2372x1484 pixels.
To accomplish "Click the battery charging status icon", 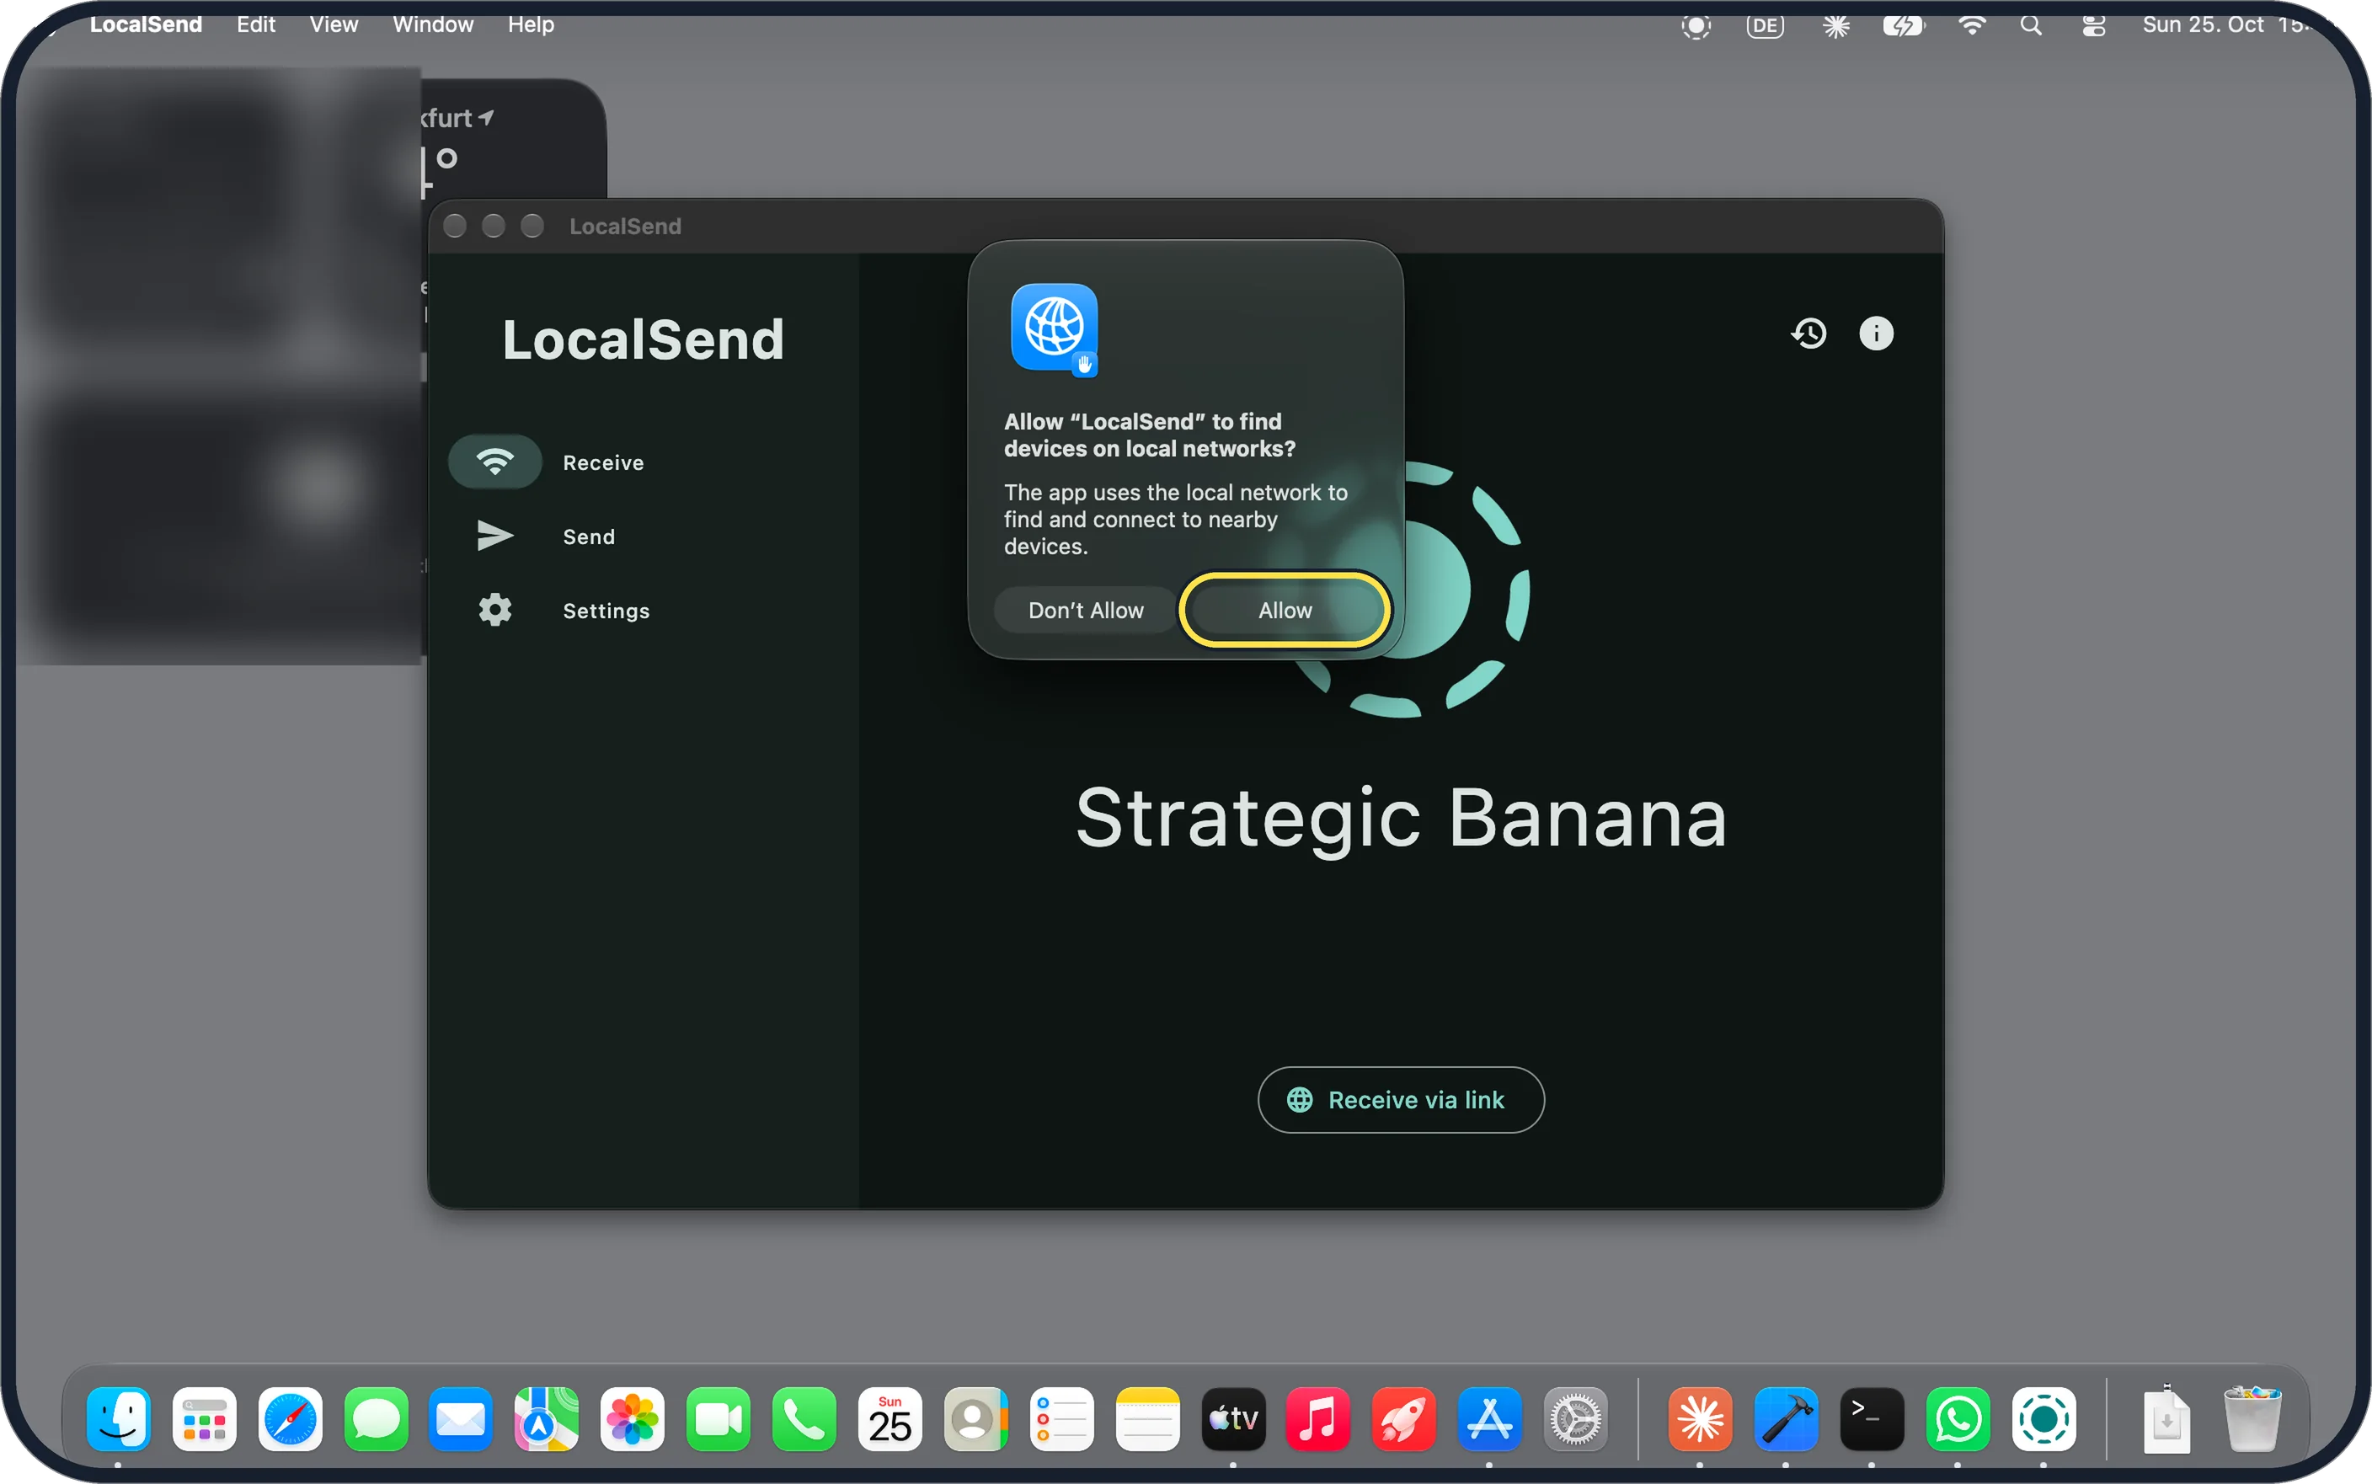I will (x=1903, y=25).
